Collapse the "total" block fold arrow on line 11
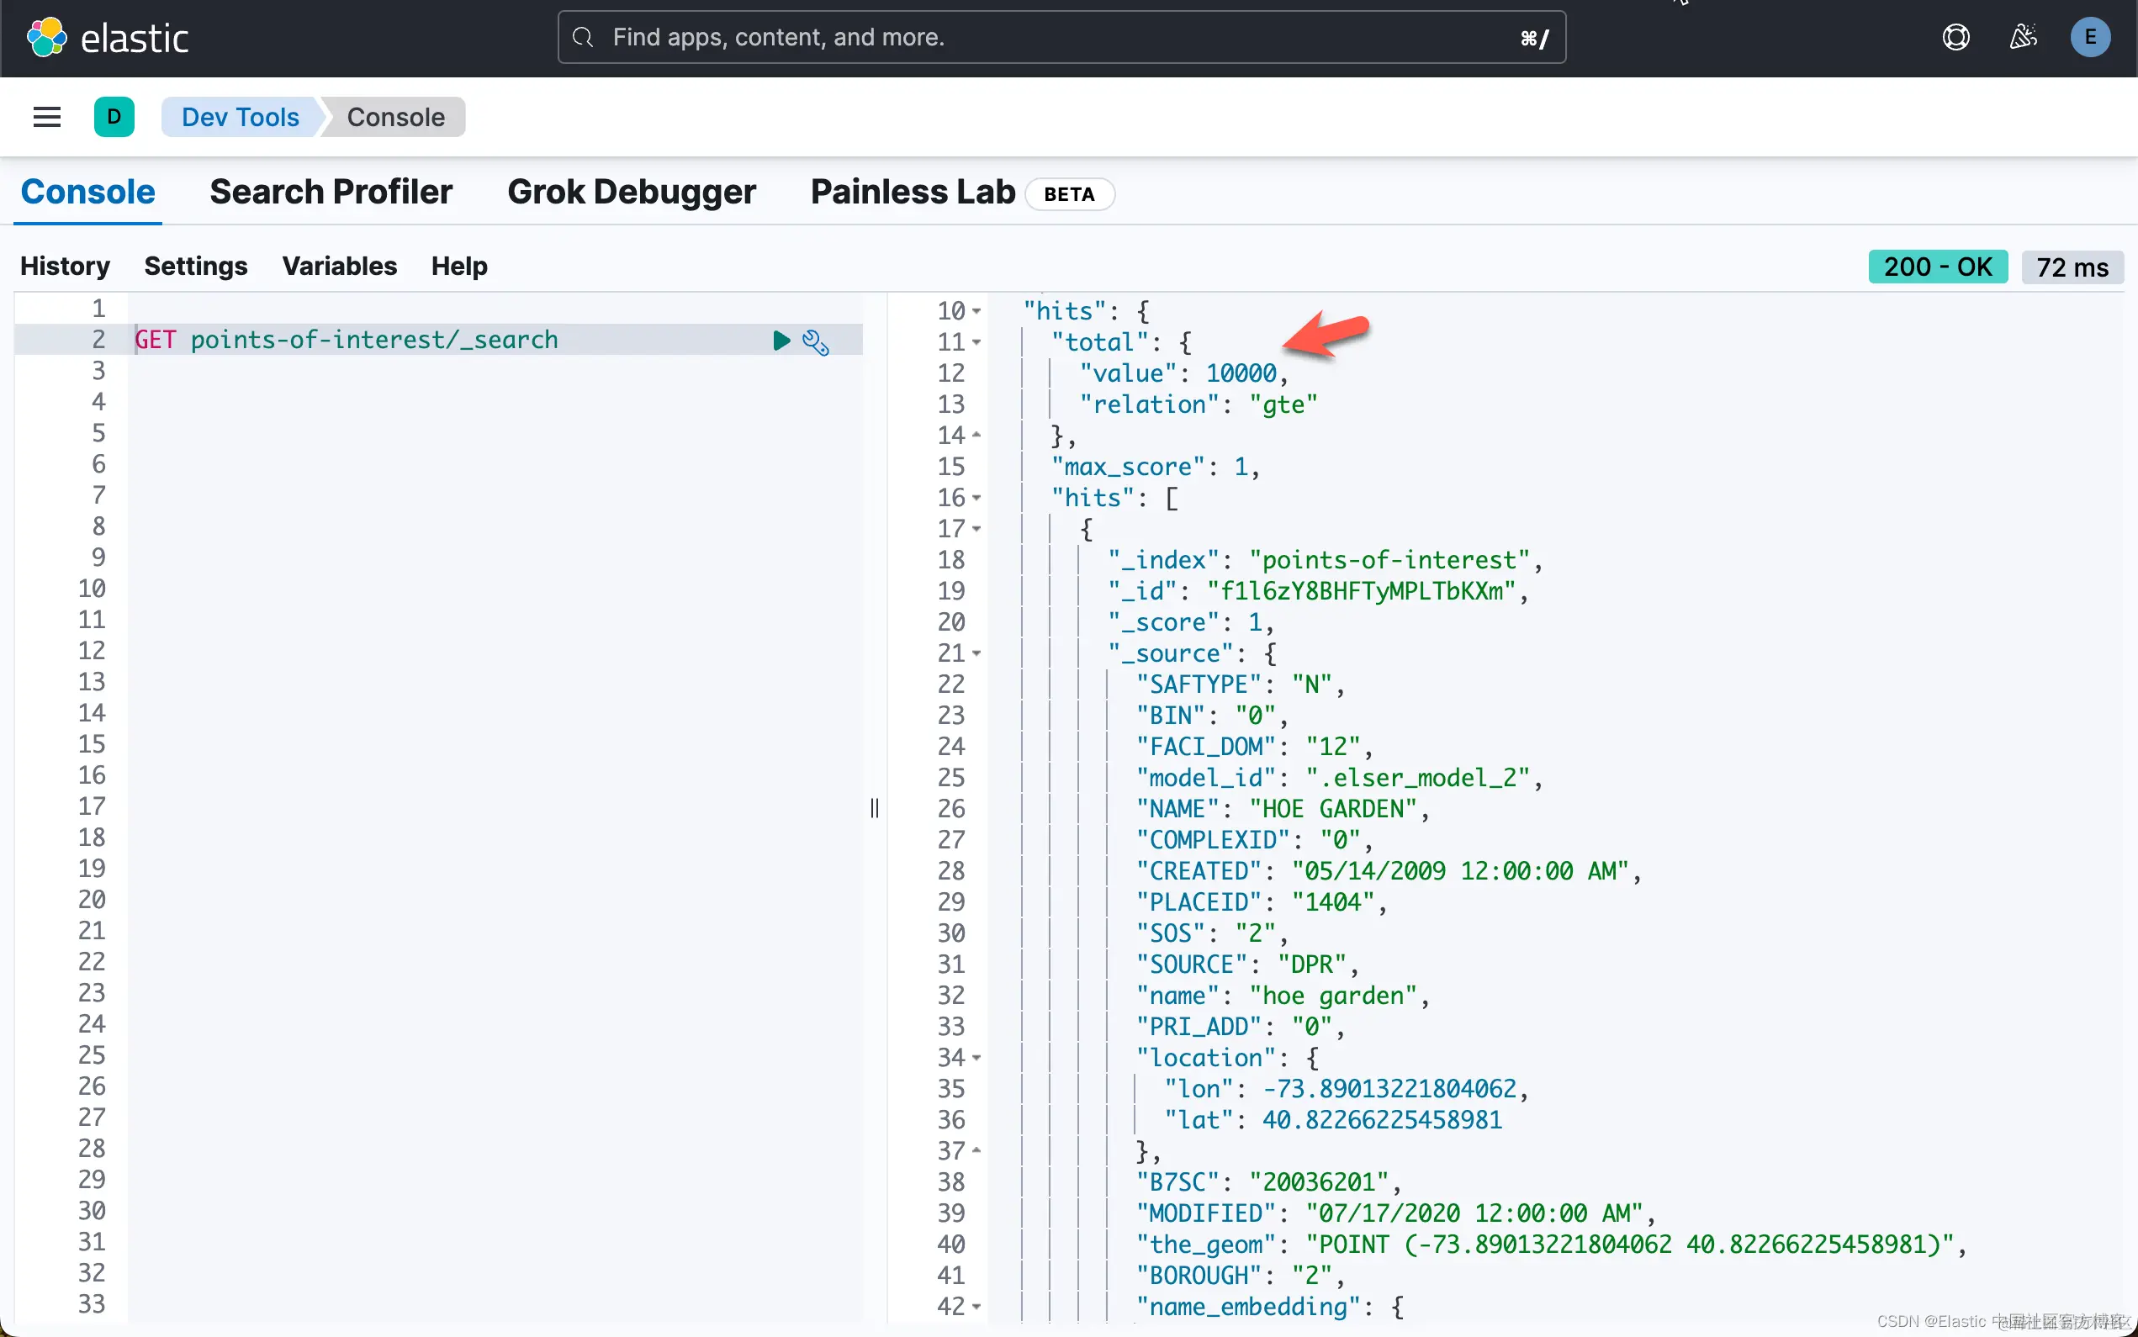2138x1337 pixels. tap(976, 342)
